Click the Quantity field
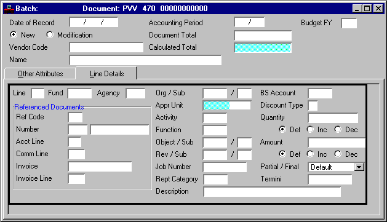The width and height of the screenshot is (387, 222). coord(333,118)
